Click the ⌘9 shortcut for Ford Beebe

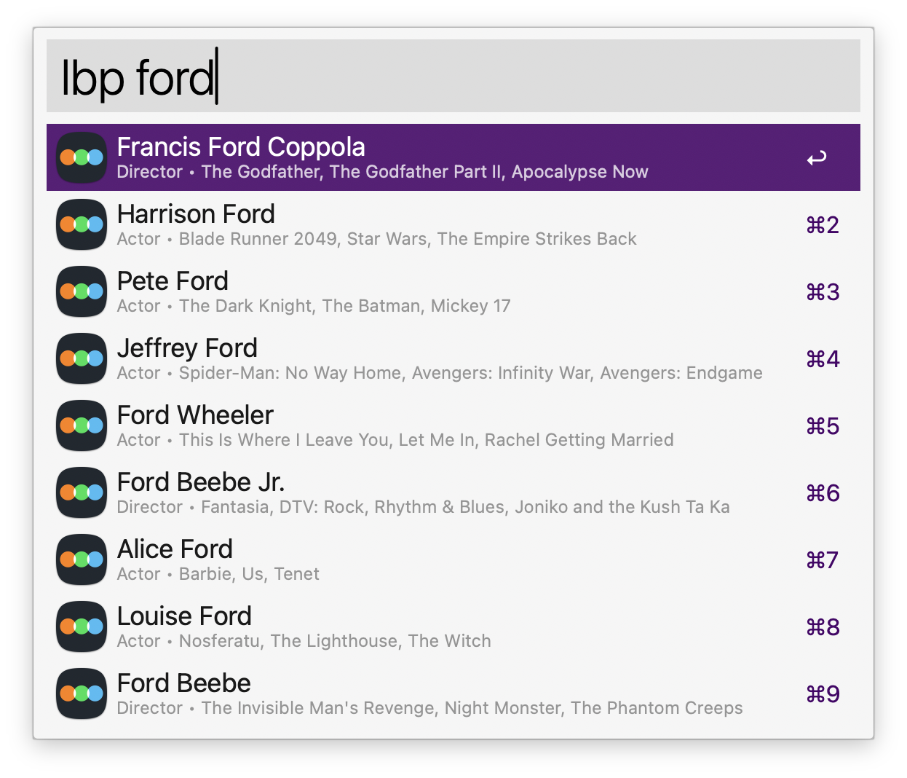[x=823, y=694]
